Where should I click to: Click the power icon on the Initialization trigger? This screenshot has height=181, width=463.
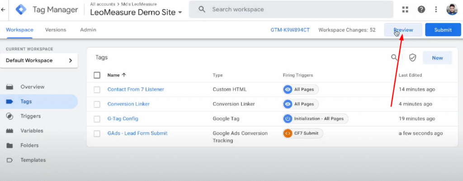pos(288,119)
